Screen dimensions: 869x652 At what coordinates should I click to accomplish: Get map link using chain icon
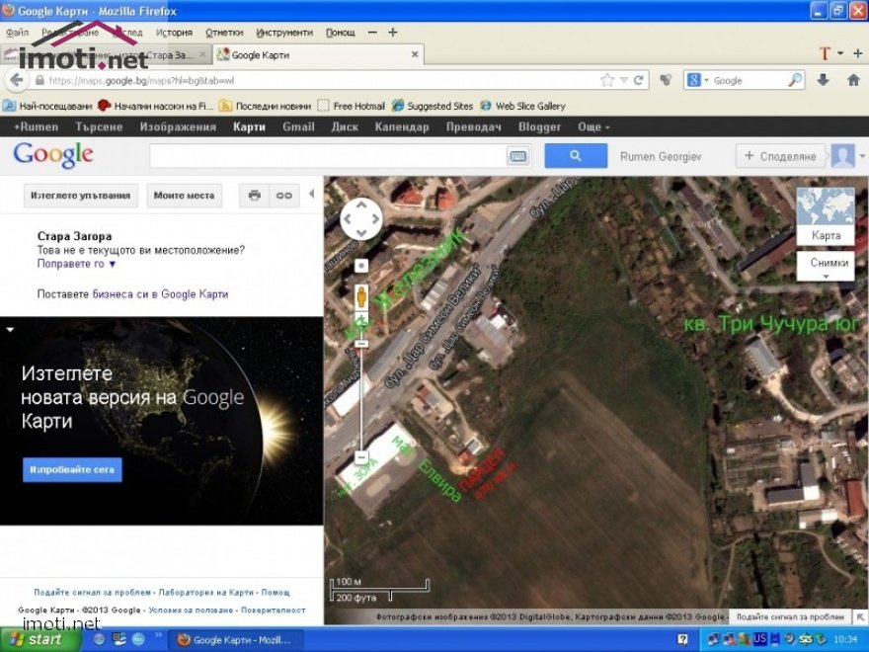[284, 196]
